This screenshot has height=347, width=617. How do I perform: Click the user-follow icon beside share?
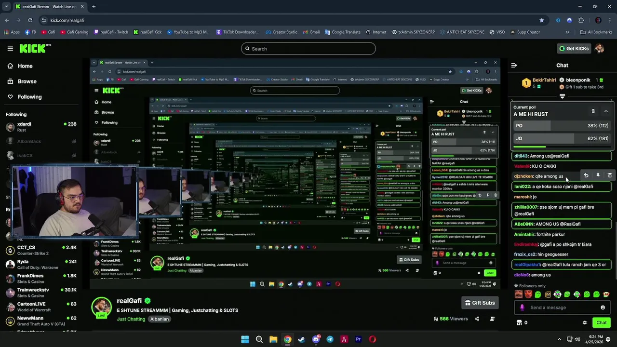(x=492, y=319)
